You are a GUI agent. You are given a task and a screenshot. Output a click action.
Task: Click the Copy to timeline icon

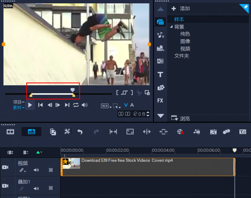[53, 132]
